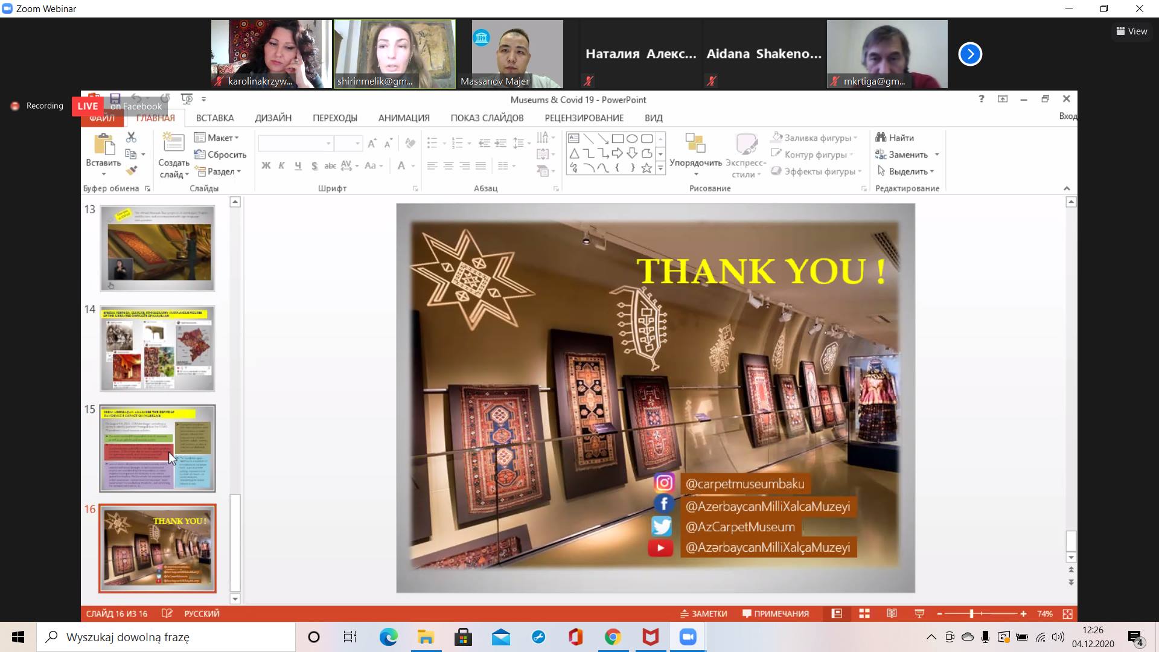Open the АНИМАЦИЯ tab
The height and width of the screenshot is (652, 1159).
click(x=404, y=118)
